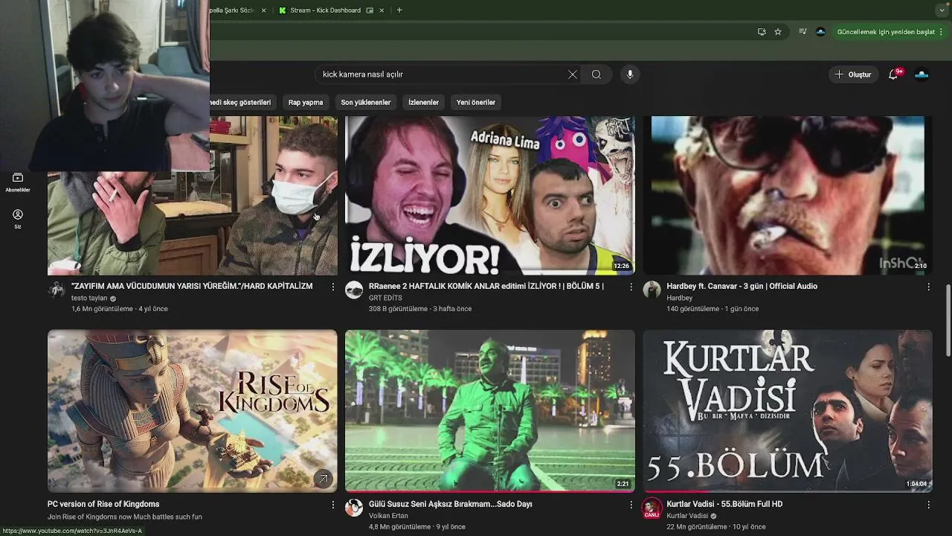Close the Stream - Kick Dashboard tab
Image resolution: width=952 pixels, height=536 pixels.
[x=382, y=10]
